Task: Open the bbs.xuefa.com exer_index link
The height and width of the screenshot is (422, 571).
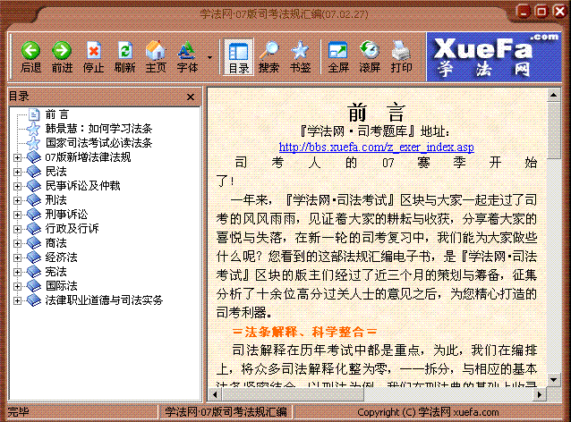Action: point(377,148)
